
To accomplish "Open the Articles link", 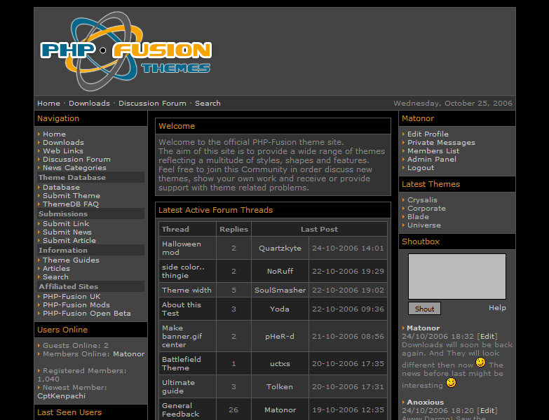I will (x=56, y=268).
